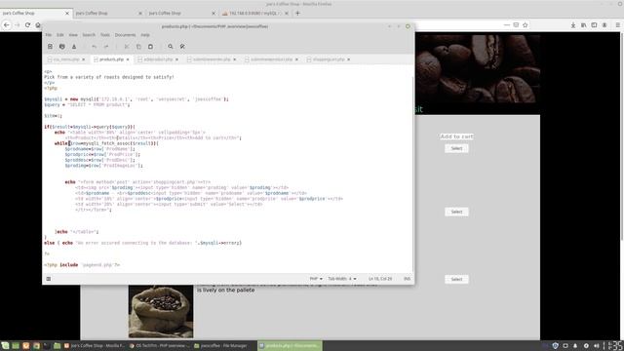The width and height of the screenshot is (624, 351).
Task: Open Firefox Downloads arrow icon
Action: (573, 25)
